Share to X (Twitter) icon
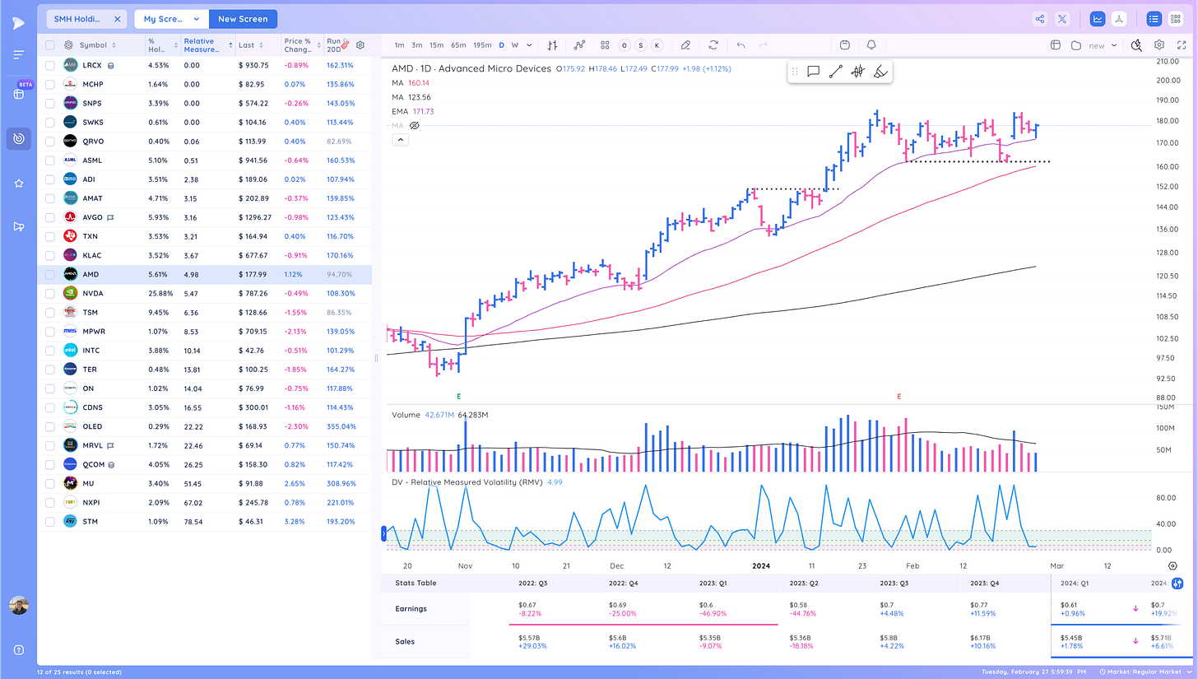Image resolution: width=1198 pixels, height=679 pixels. click(x=1062, y=19)
